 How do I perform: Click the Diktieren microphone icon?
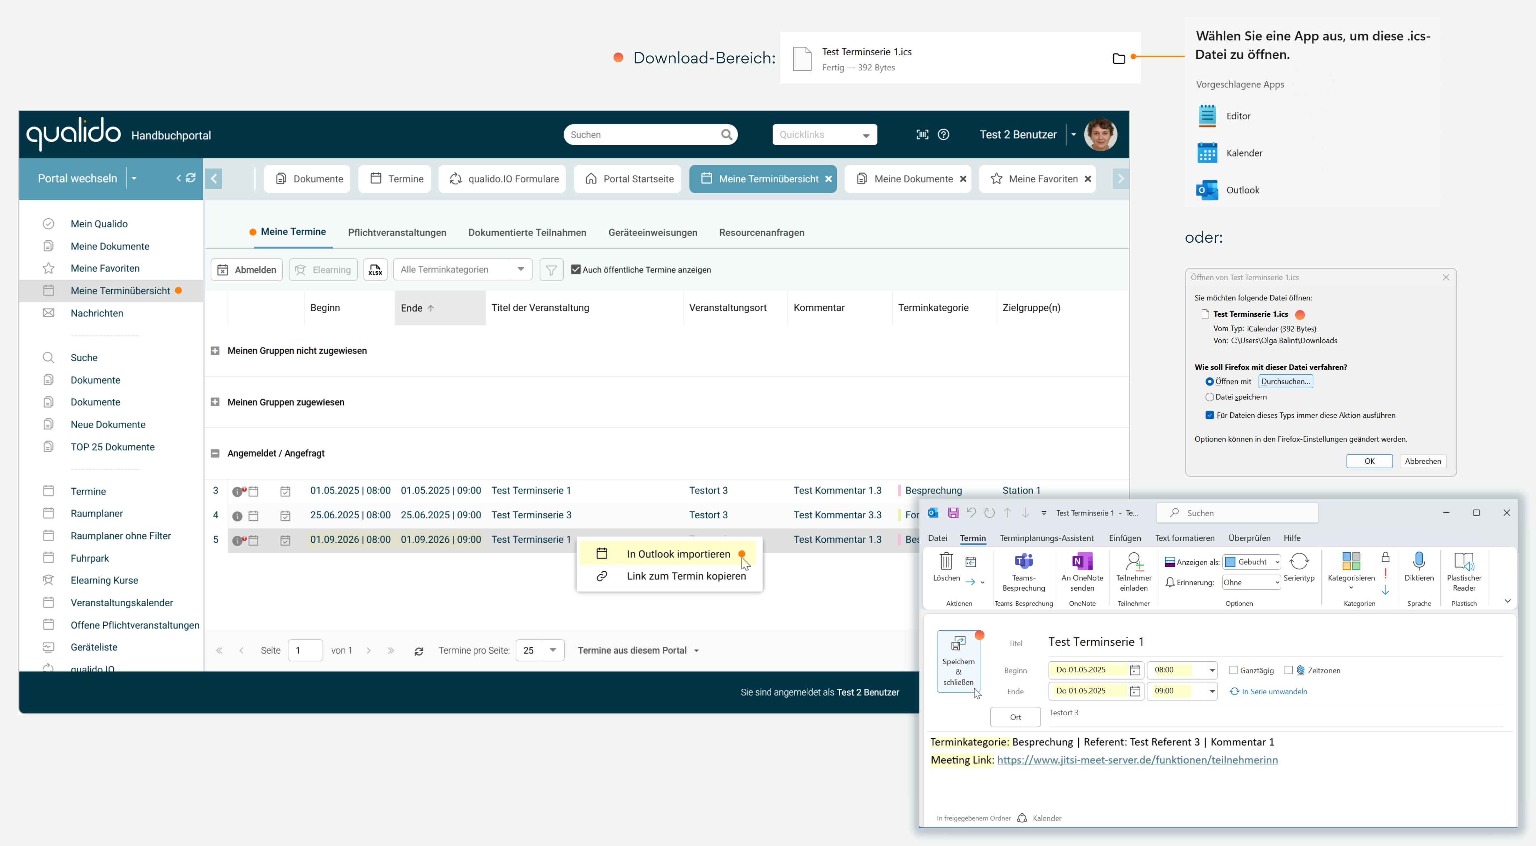tap(1419, 561)
